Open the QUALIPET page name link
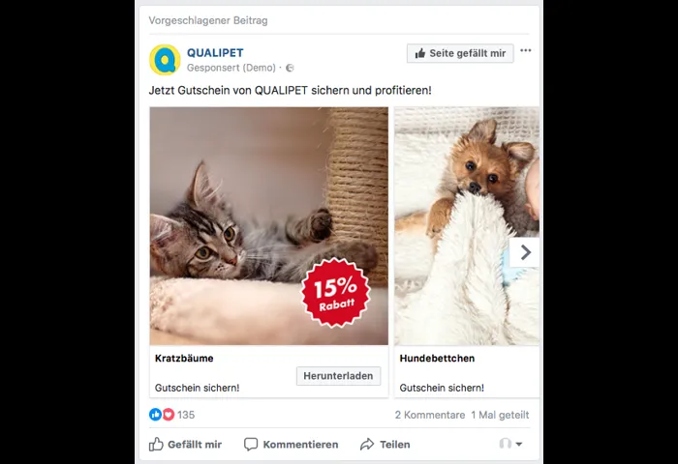Image resolution: width=678 pixels, height=464 pixels. [215, 52]
